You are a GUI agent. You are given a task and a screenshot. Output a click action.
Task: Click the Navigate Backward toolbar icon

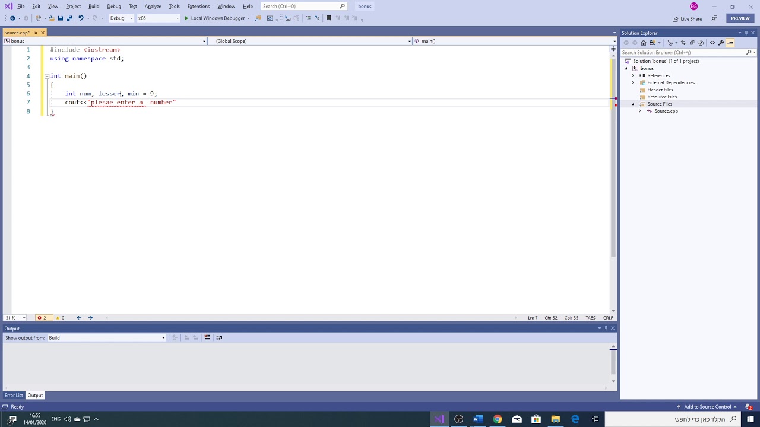click(12, 18)
